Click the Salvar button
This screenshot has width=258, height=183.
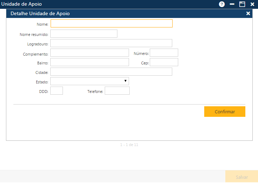tap(241, 177)
